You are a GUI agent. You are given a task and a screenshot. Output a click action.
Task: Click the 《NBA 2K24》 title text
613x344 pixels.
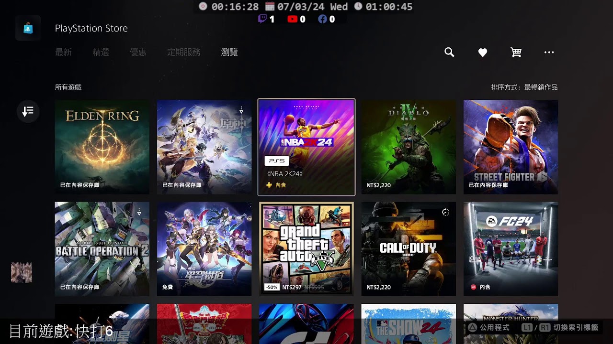pyautogui.click(x=284, y=174)
